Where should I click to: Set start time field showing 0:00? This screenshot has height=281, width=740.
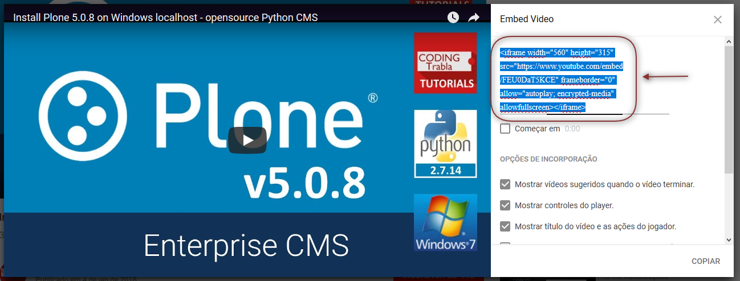tap(572, 129)
